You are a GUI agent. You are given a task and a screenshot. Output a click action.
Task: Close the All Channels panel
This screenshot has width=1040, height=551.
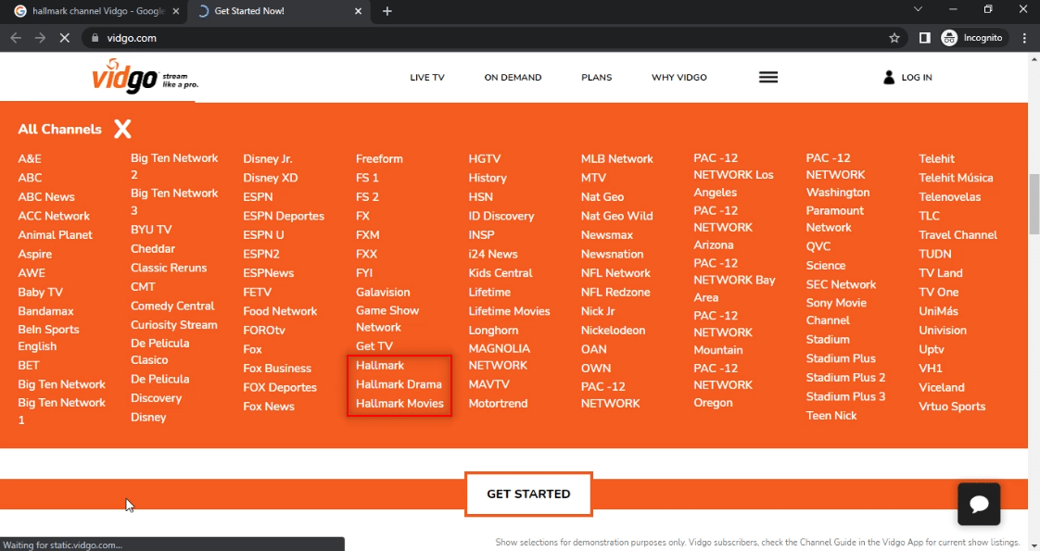pos(122,129)
